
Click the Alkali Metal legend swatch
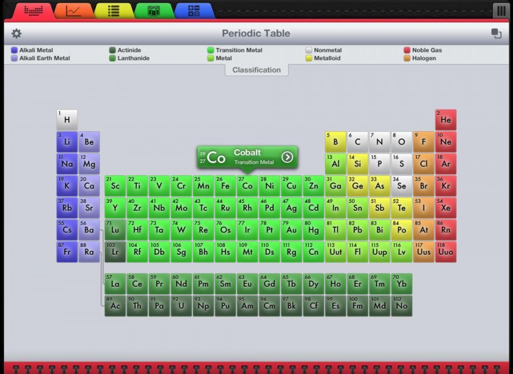click(x=14, y=50)
